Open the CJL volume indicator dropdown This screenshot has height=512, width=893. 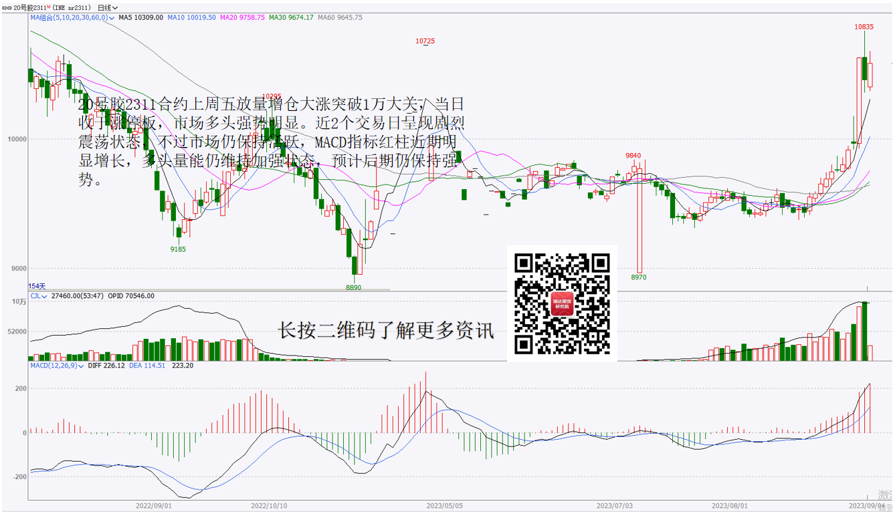click(45, 295)
